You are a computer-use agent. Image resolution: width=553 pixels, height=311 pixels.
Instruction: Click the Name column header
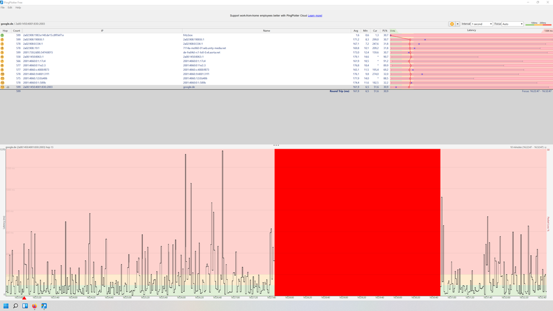coord(267,30)
